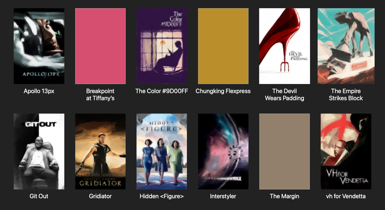This screenshot has width=385, height=210.
Task: Open the Interstyler poster thumbnail
Action: point(223,152)
